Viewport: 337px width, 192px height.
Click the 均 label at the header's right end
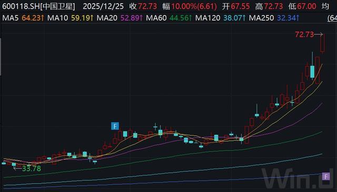tap(325, 6)
